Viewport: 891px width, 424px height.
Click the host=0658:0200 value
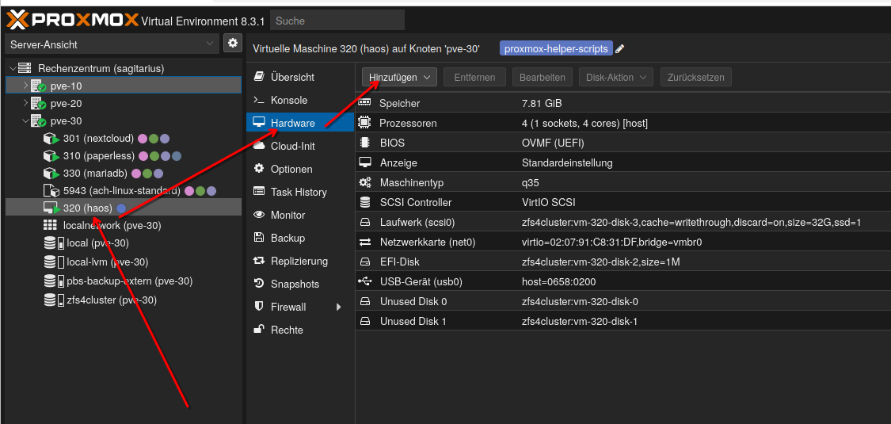point(558,281)
